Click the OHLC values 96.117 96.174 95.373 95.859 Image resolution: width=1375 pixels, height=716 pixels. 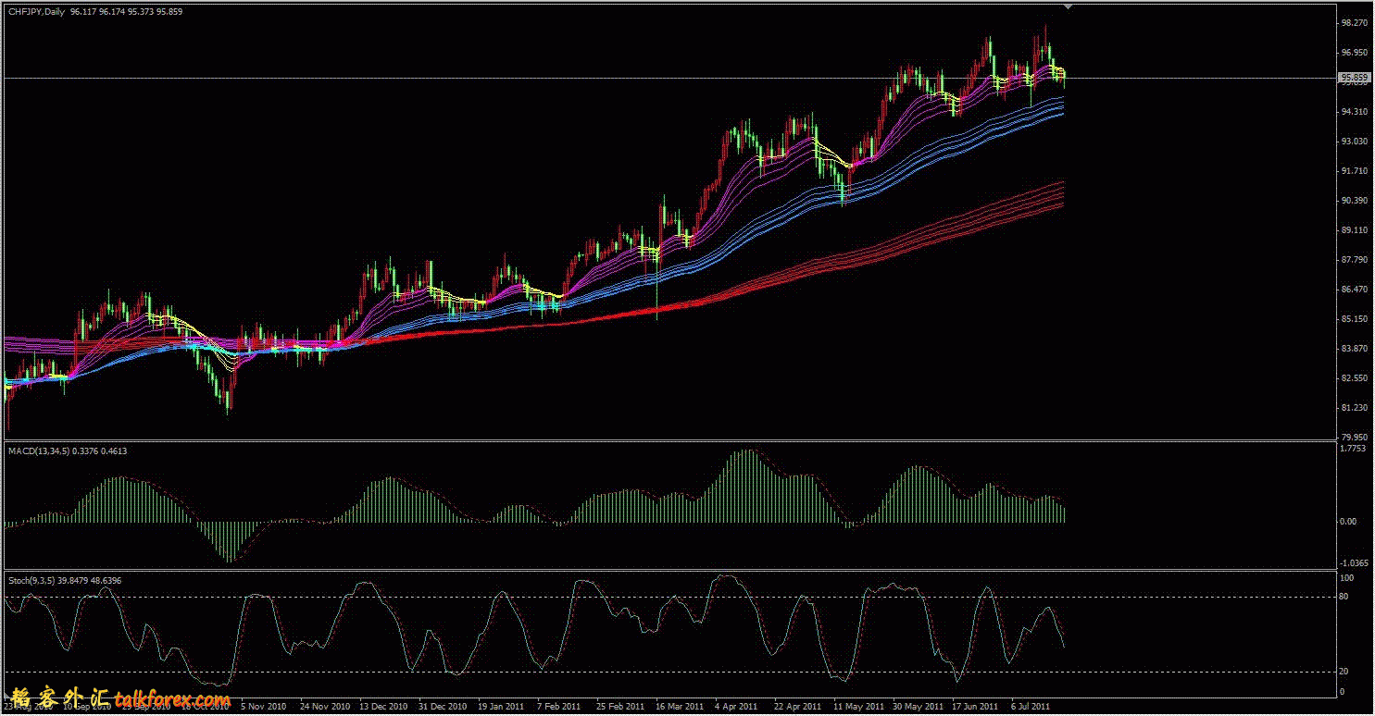(x=126, y=11)
